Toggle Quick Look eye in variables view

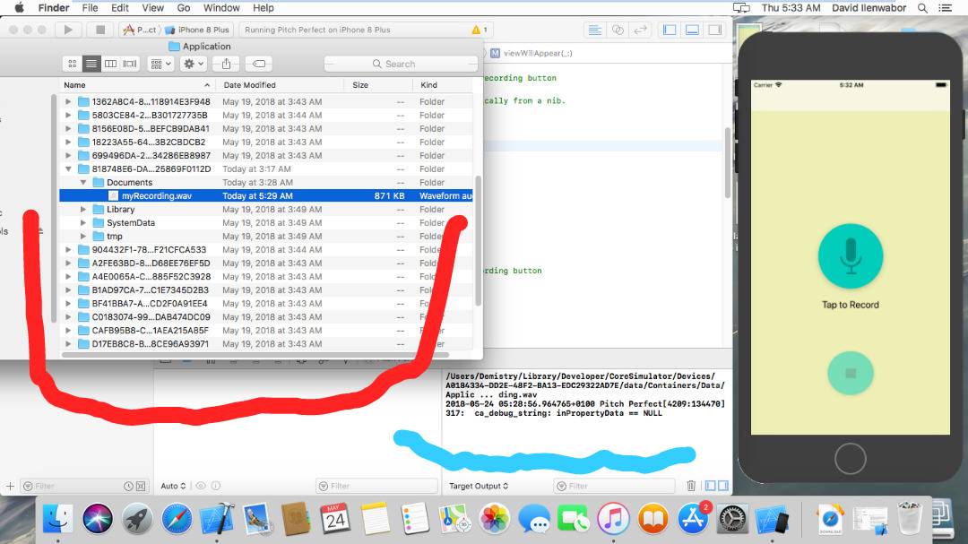coord(201,486)
